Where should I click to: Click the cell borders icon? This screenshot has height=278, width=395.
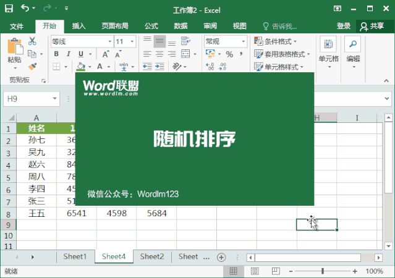coord(56,67)
